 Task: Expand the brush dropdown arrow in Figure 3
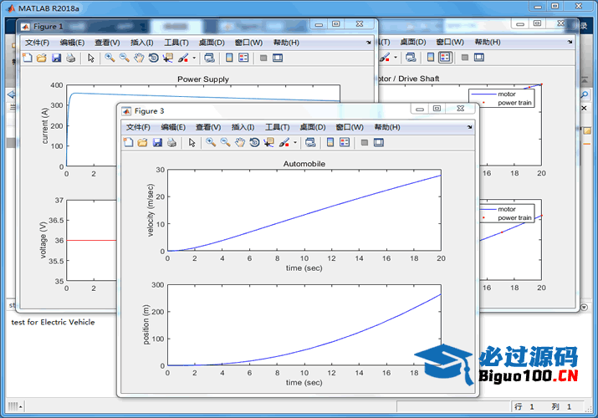[x=295, y=143]
